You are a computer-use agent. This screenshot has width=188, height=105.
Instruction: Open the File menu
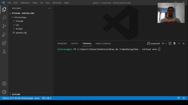[9, 3]
